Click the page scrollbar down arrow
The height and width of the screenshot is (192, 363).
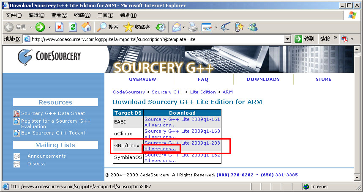pyautogui.click(x=357, y=178)
